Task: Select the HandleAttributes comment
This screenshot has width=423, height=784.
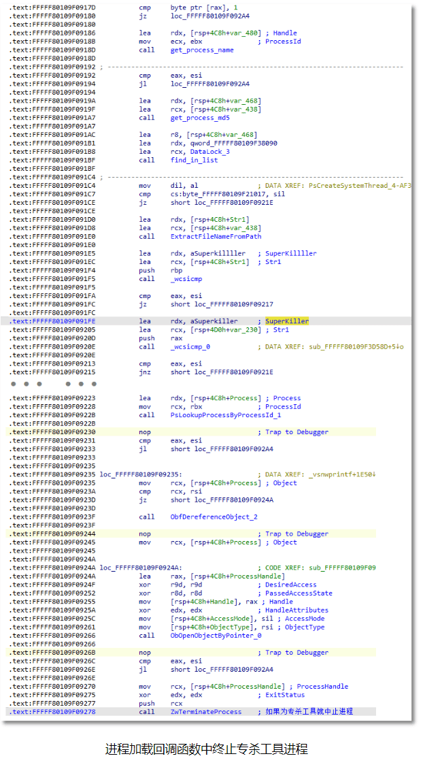Action: [297, 610]
